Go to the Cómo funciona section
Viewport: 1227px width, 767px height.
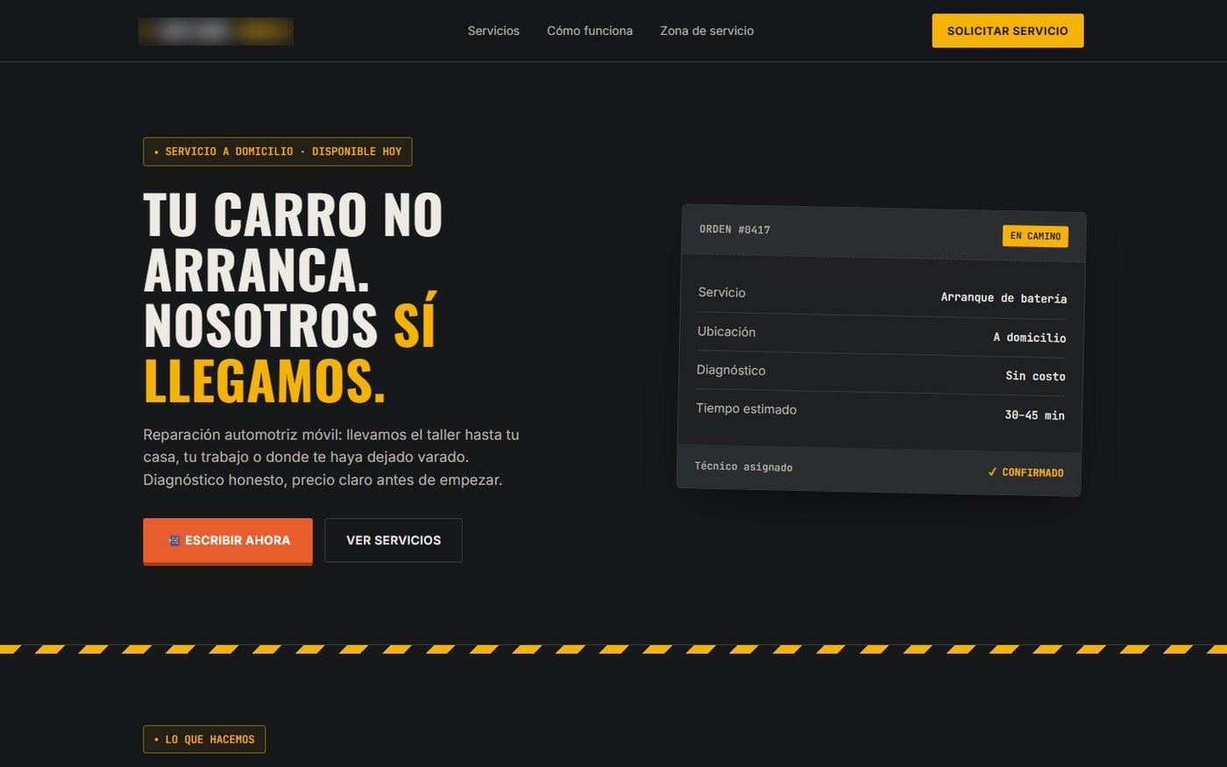pyautogui.click(x=590, y=31)
